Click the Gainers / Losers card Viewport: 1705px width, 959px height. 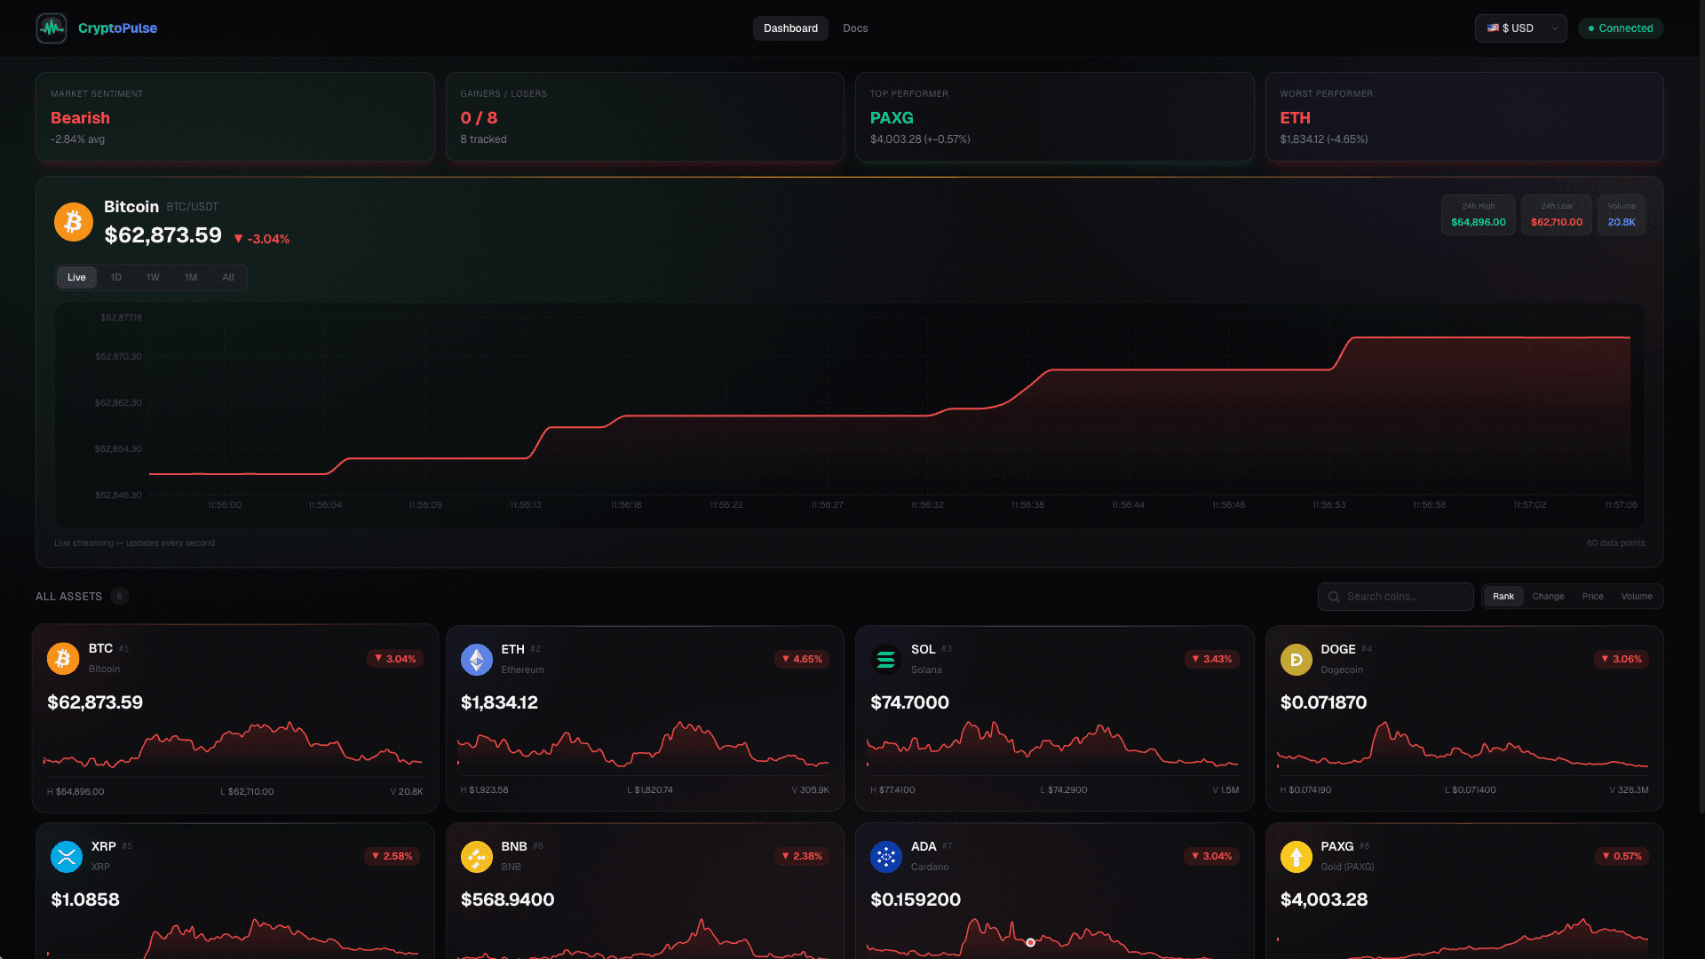pyautogui.click(x=645, y=116)
